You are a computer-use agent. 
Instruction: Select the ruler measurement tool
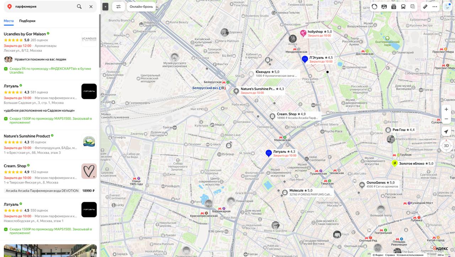[425, 6]
